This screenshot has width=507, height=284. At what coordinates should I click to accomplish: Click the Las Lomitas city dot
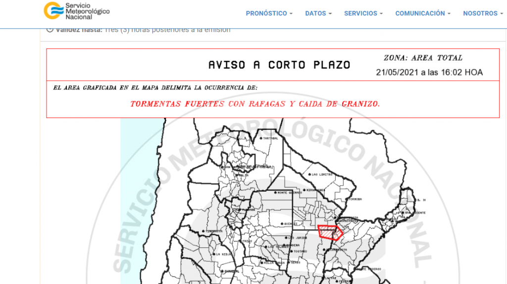pos(309,175)
